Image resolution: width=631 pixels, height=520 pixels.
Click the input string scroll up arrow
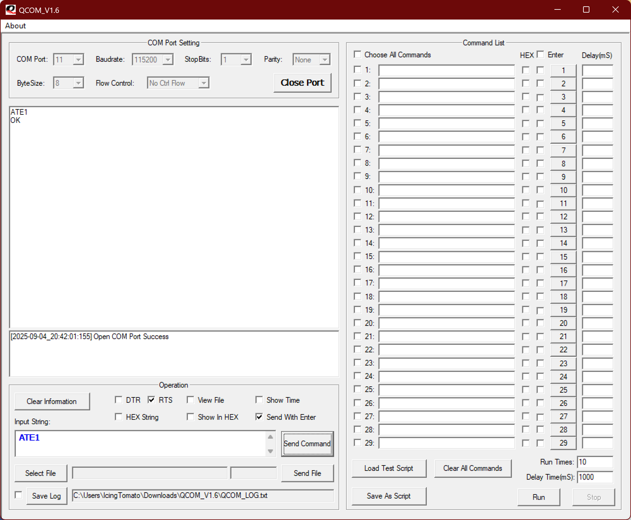coord(270,437)
